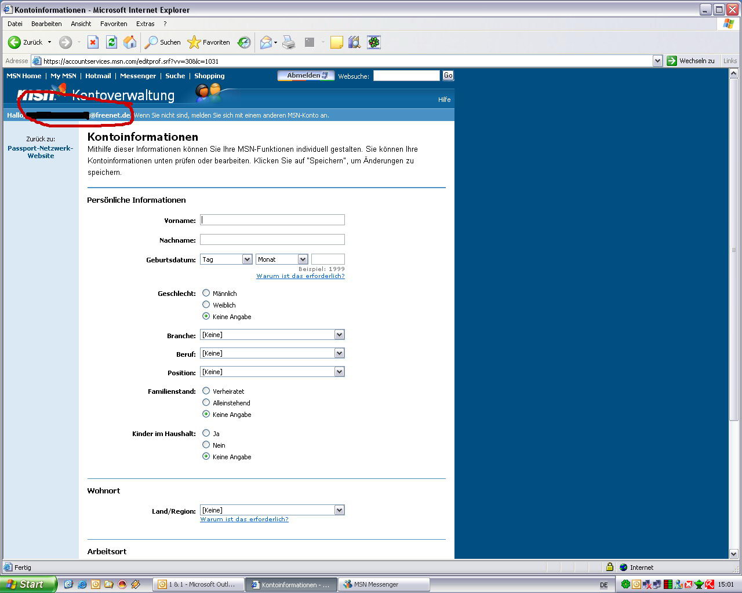
Task: Click the Go button next to Websuche
Action: (x=448, y=75)
